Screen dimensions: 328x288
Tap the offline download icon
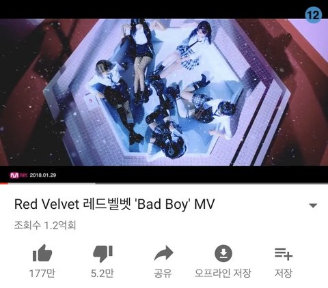223,253
